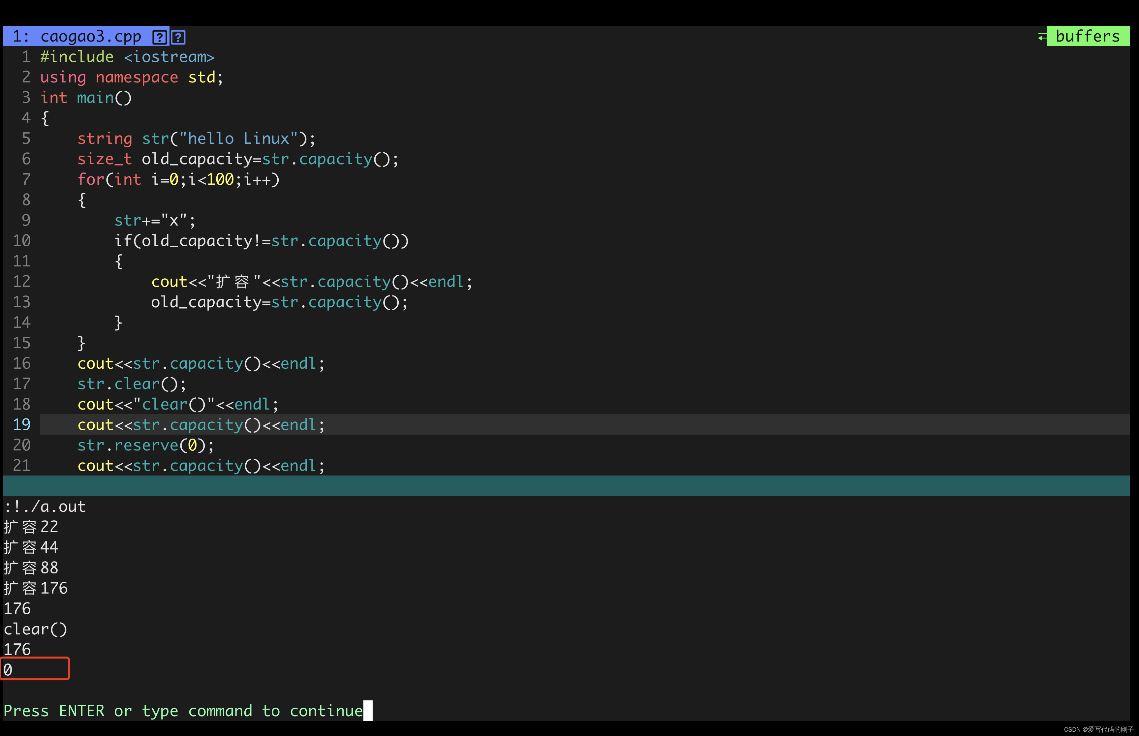The height and width of the screenshot is (736, 1139).
Task: Click the cout<<"扩容" statement on line 12
Action: point(312,282)
